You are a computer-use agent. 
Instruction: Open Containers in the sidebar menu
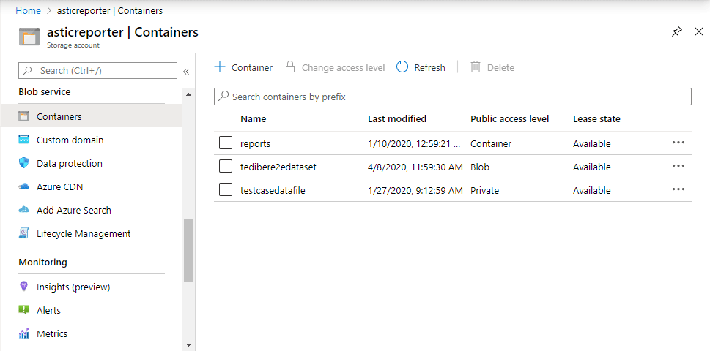tap(92, 116)
